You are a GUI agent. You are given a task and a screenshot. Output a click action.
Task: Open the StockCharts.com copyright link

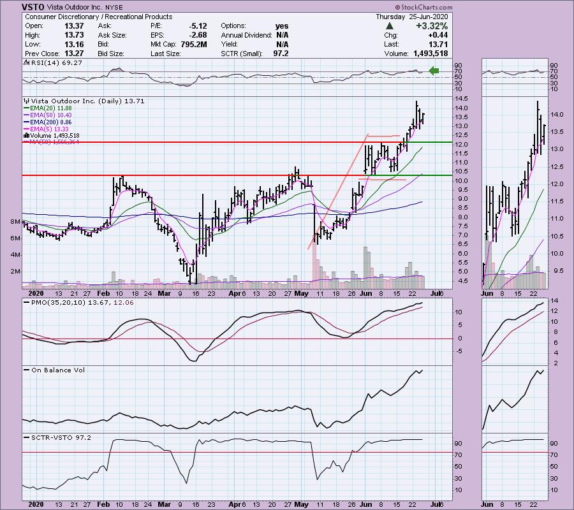(x=423, y=7)
